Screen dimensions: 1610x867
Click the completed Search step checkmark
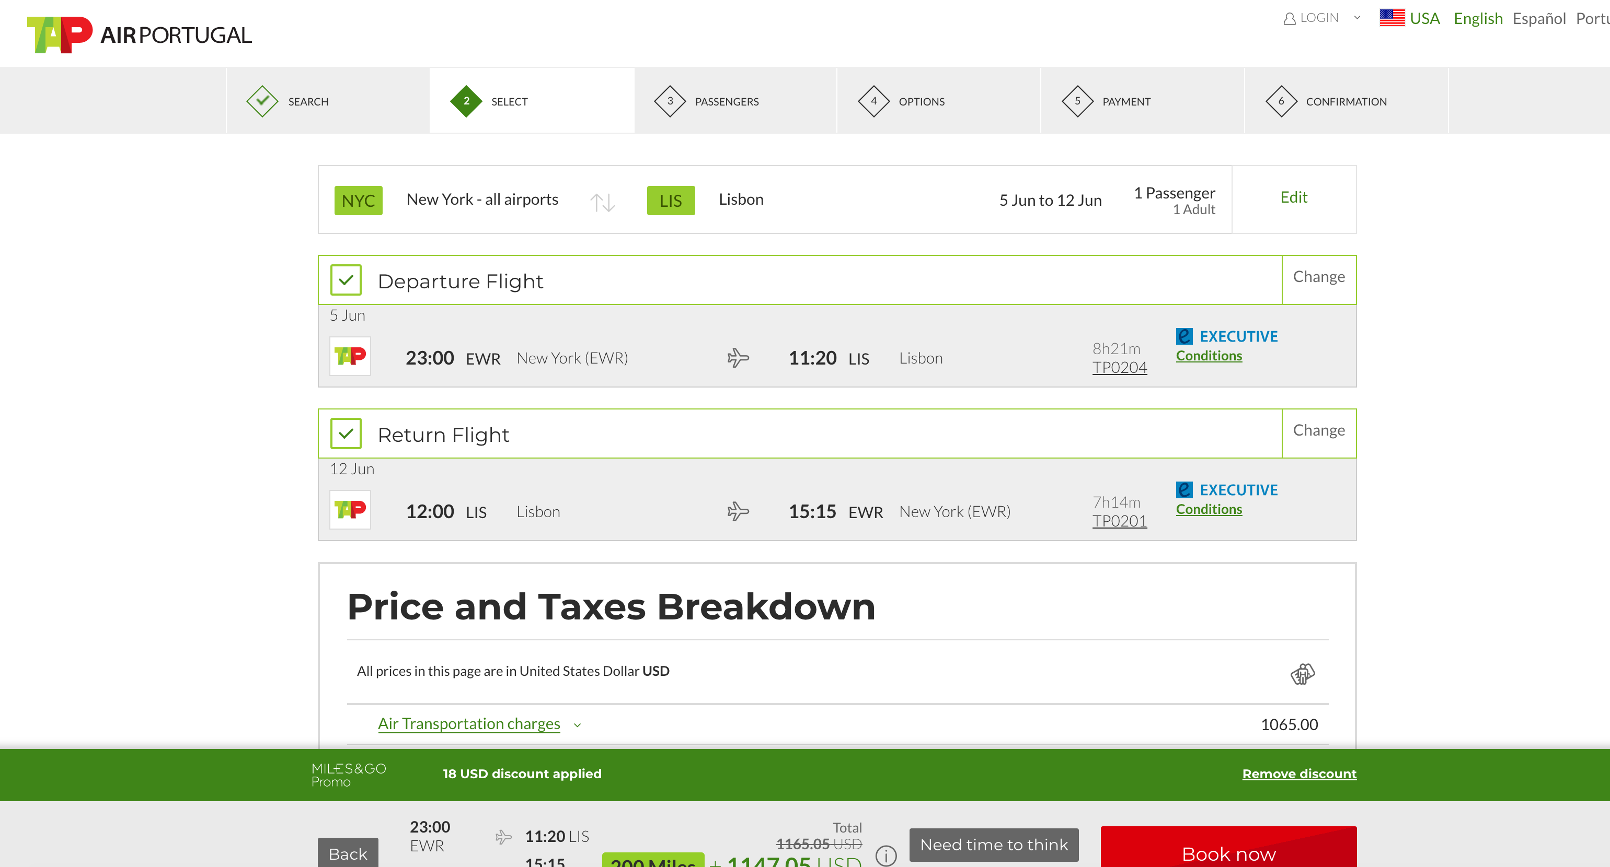pos(262,101)
